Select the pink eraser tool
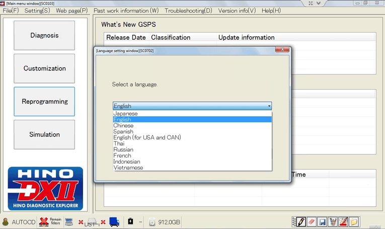This screenshot has height=229, width=385. click(311, 222)
